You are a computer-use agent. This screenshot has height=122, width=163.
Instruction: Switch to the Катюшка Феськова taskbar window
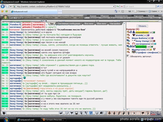[x=54, y=120]
